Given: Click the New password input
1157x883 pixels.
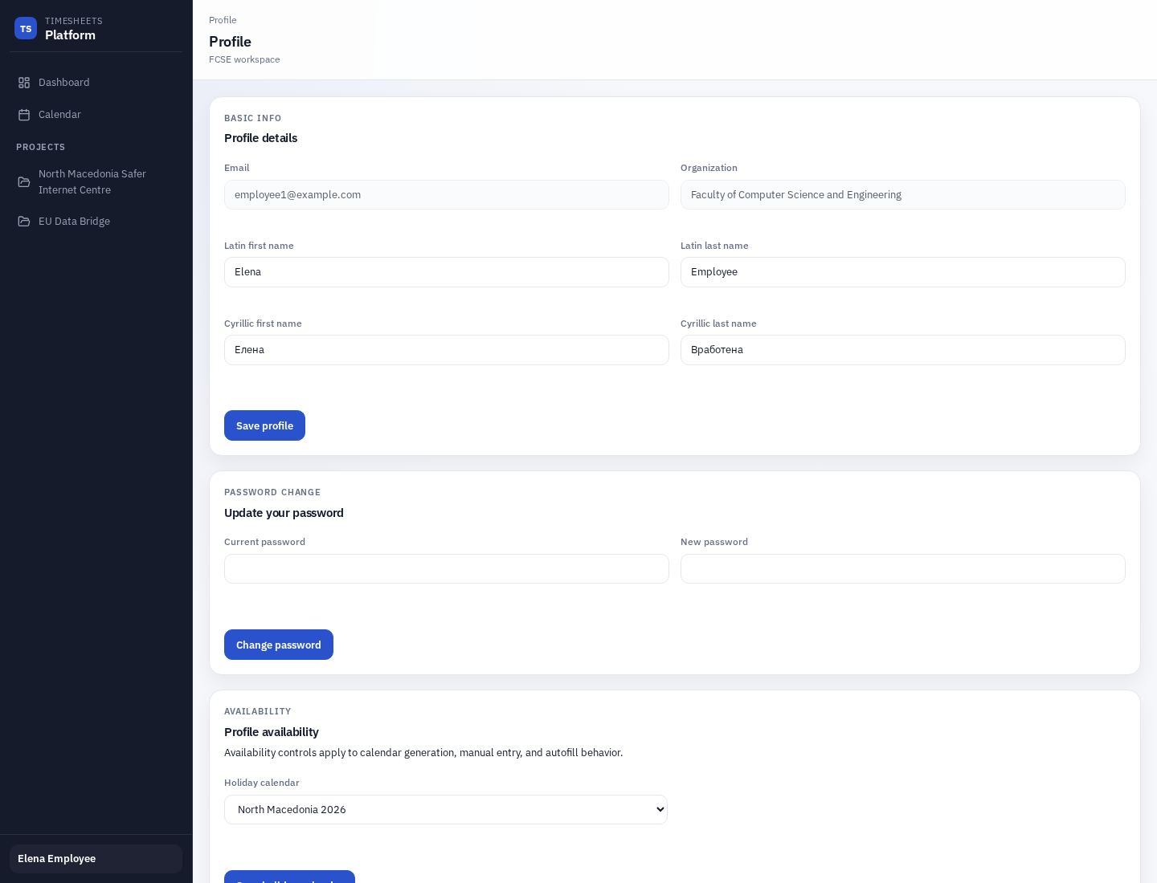Looking at the screenshot, I should point(903,568).
